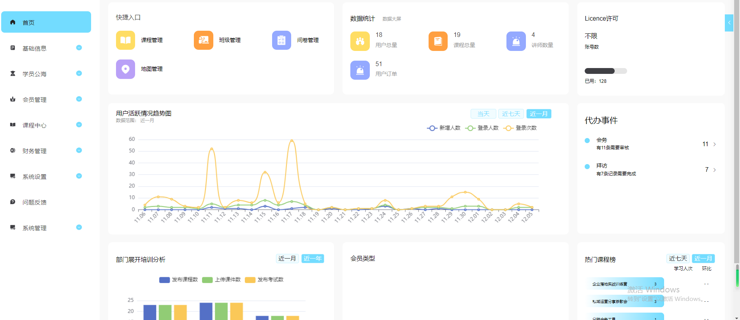
Task: Click the 用户订单 count 51
Action: (379, 64)
